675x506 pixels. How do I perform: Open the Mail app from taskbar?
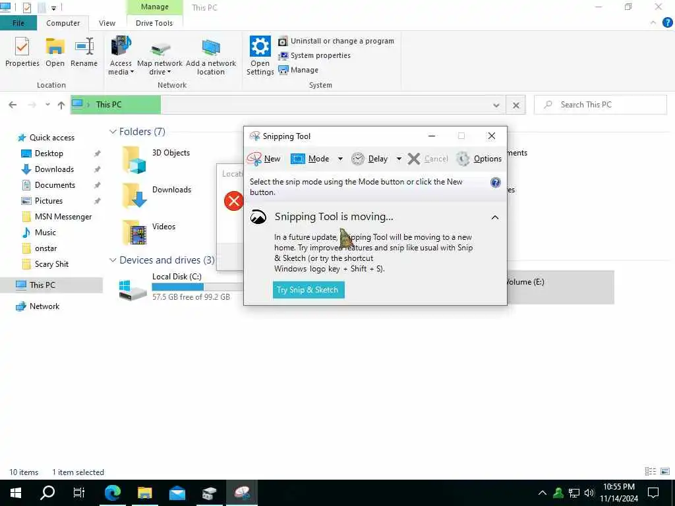coord(177,493)
